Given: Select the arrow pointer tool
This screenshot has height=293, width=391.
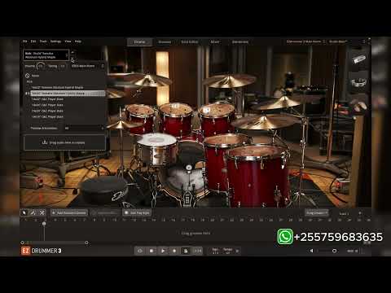Looking at the screenshot, I should tap(24, 212).
